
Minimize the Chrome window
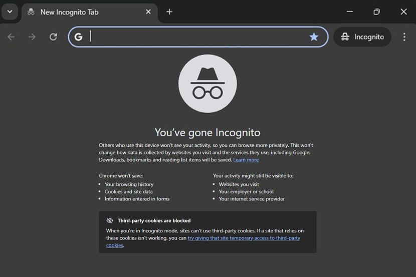pos(350,12)
